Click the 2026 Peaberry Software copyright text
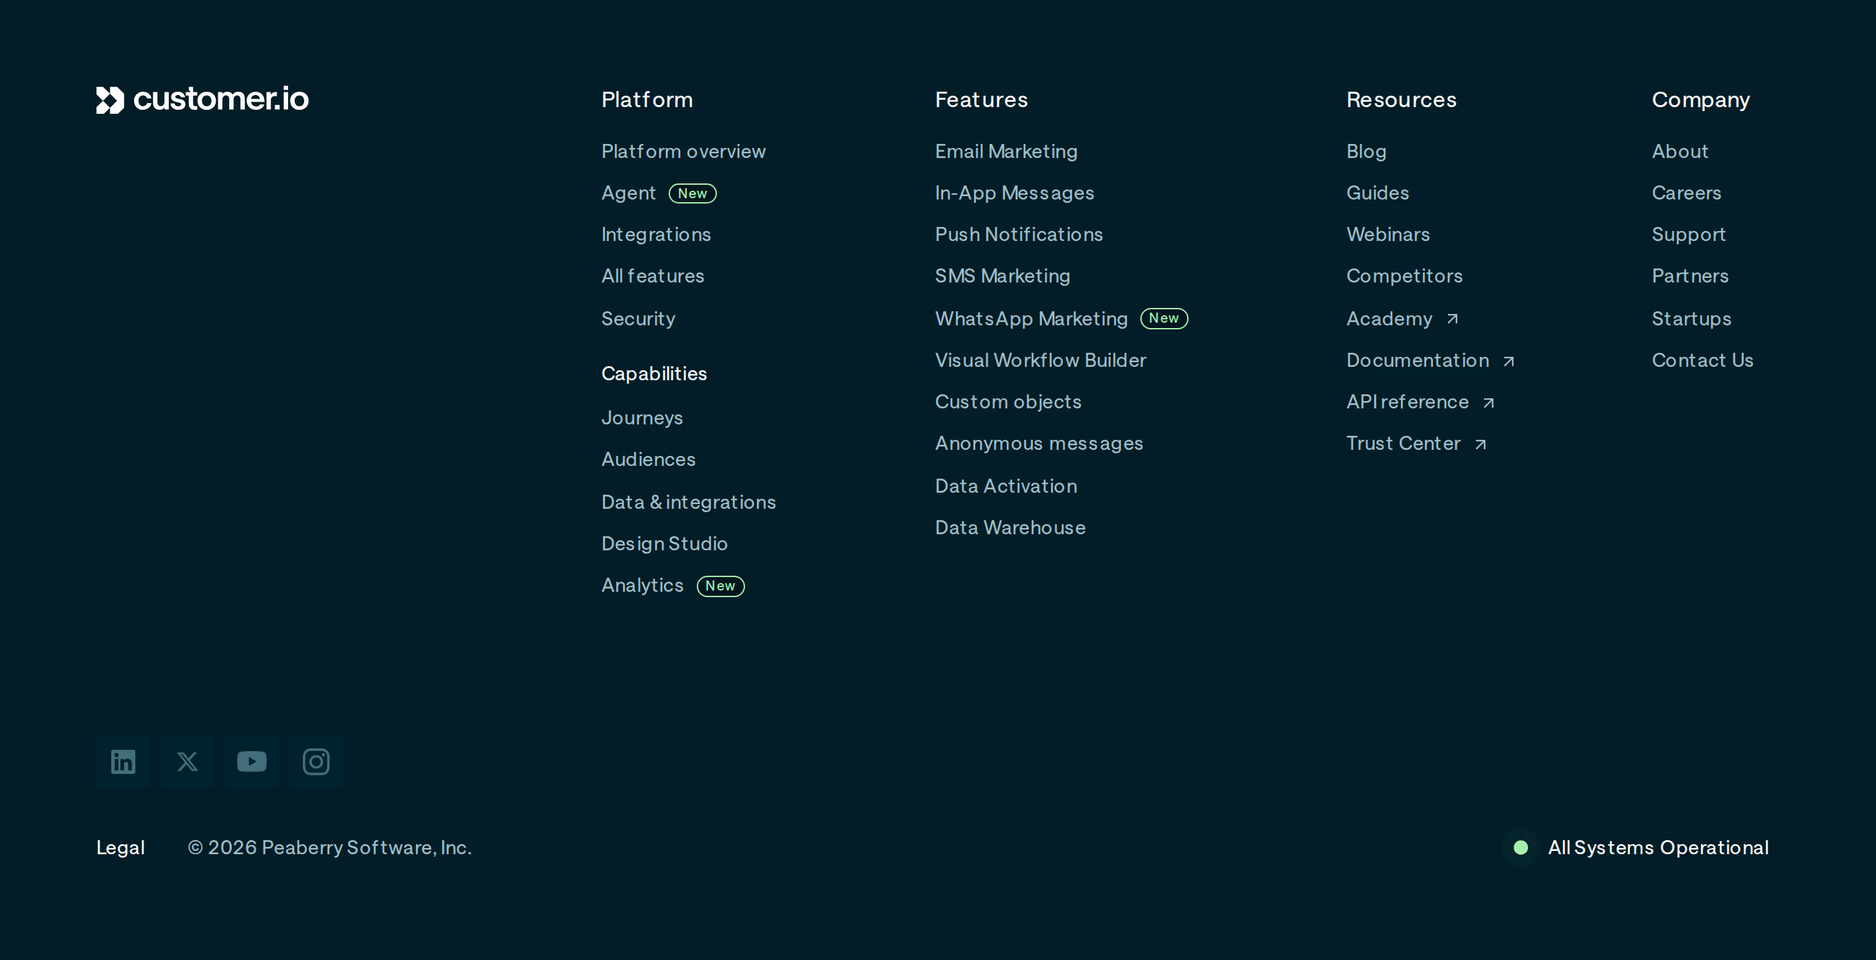The height and width of the screenshot is (960, 1876). pyautogui.click(x=330, y=848)
